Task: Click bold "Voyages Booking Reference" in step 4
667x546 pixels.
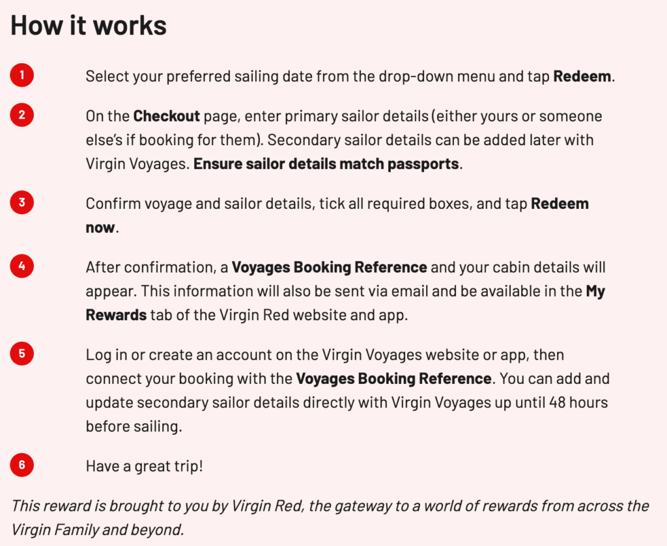Action: point(329,267)
